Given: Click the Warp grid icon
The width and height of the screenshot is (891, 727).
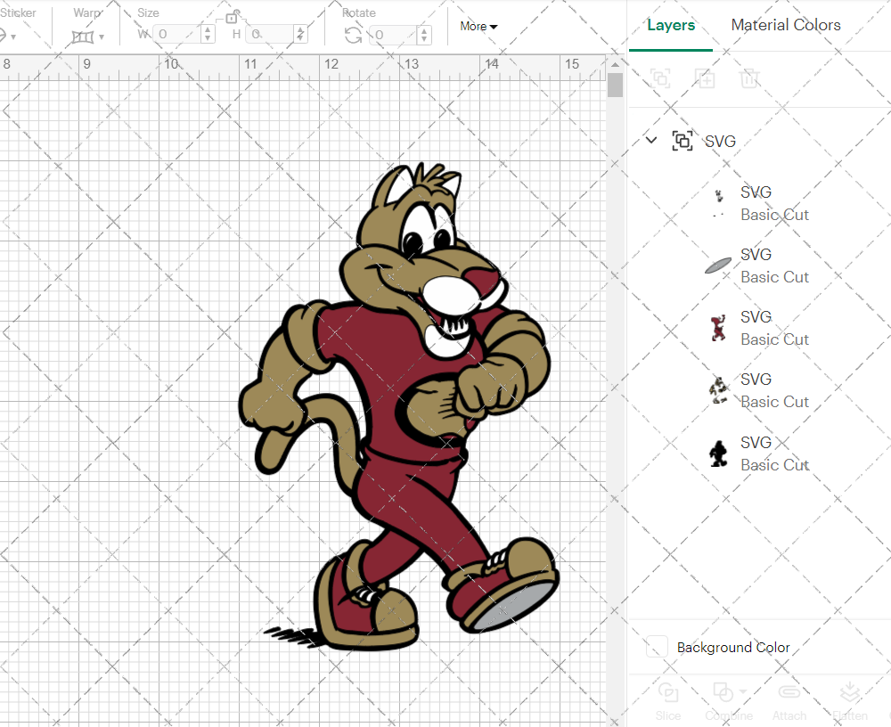Looking at the screenshot, I should pos(83,37).
